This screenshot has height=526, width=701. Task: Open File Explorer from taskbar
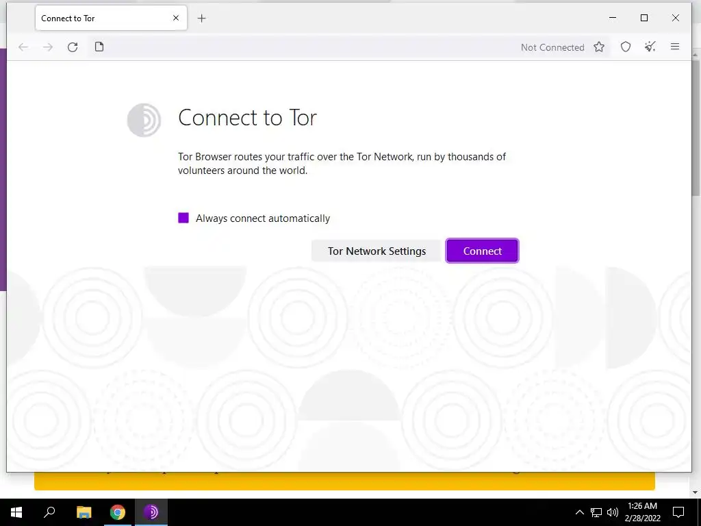click(x=84, y=512)
